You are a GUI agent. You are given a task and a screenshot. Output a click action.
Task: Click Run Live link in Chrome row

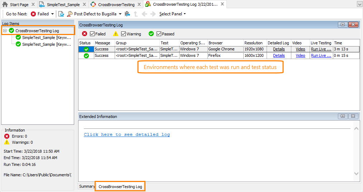click(321, 49)
